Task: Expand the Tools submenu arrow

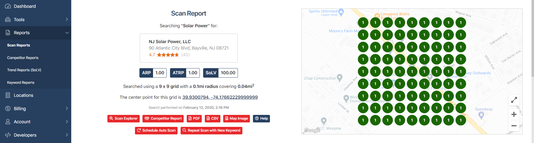Action: [67, 19]
